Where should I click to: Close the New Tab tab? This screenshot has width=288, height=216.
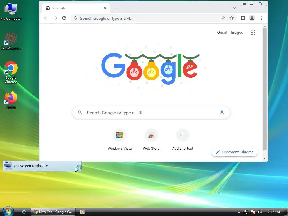point(105,8)
